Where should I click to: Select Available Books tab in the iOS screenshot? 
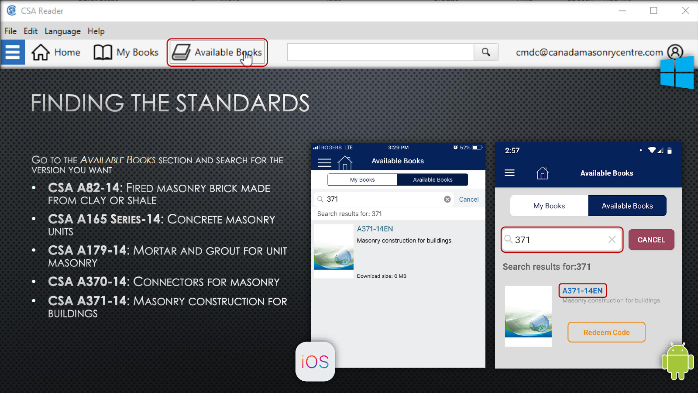point(433,179)
